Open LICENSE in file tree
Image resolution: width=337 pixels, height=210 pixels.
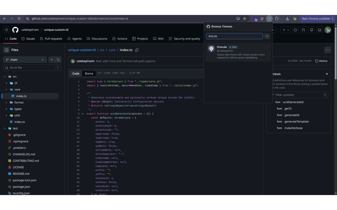(18, 167)
